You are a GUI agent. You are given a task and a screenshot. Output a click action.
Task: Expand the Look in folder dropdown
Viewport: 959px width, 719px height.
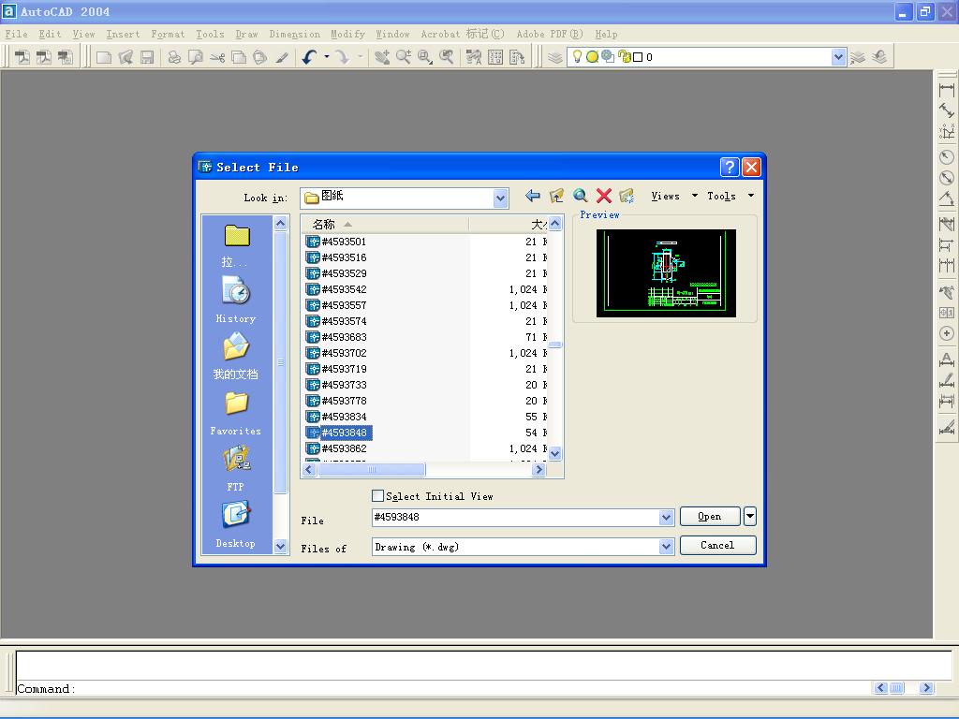501,198
